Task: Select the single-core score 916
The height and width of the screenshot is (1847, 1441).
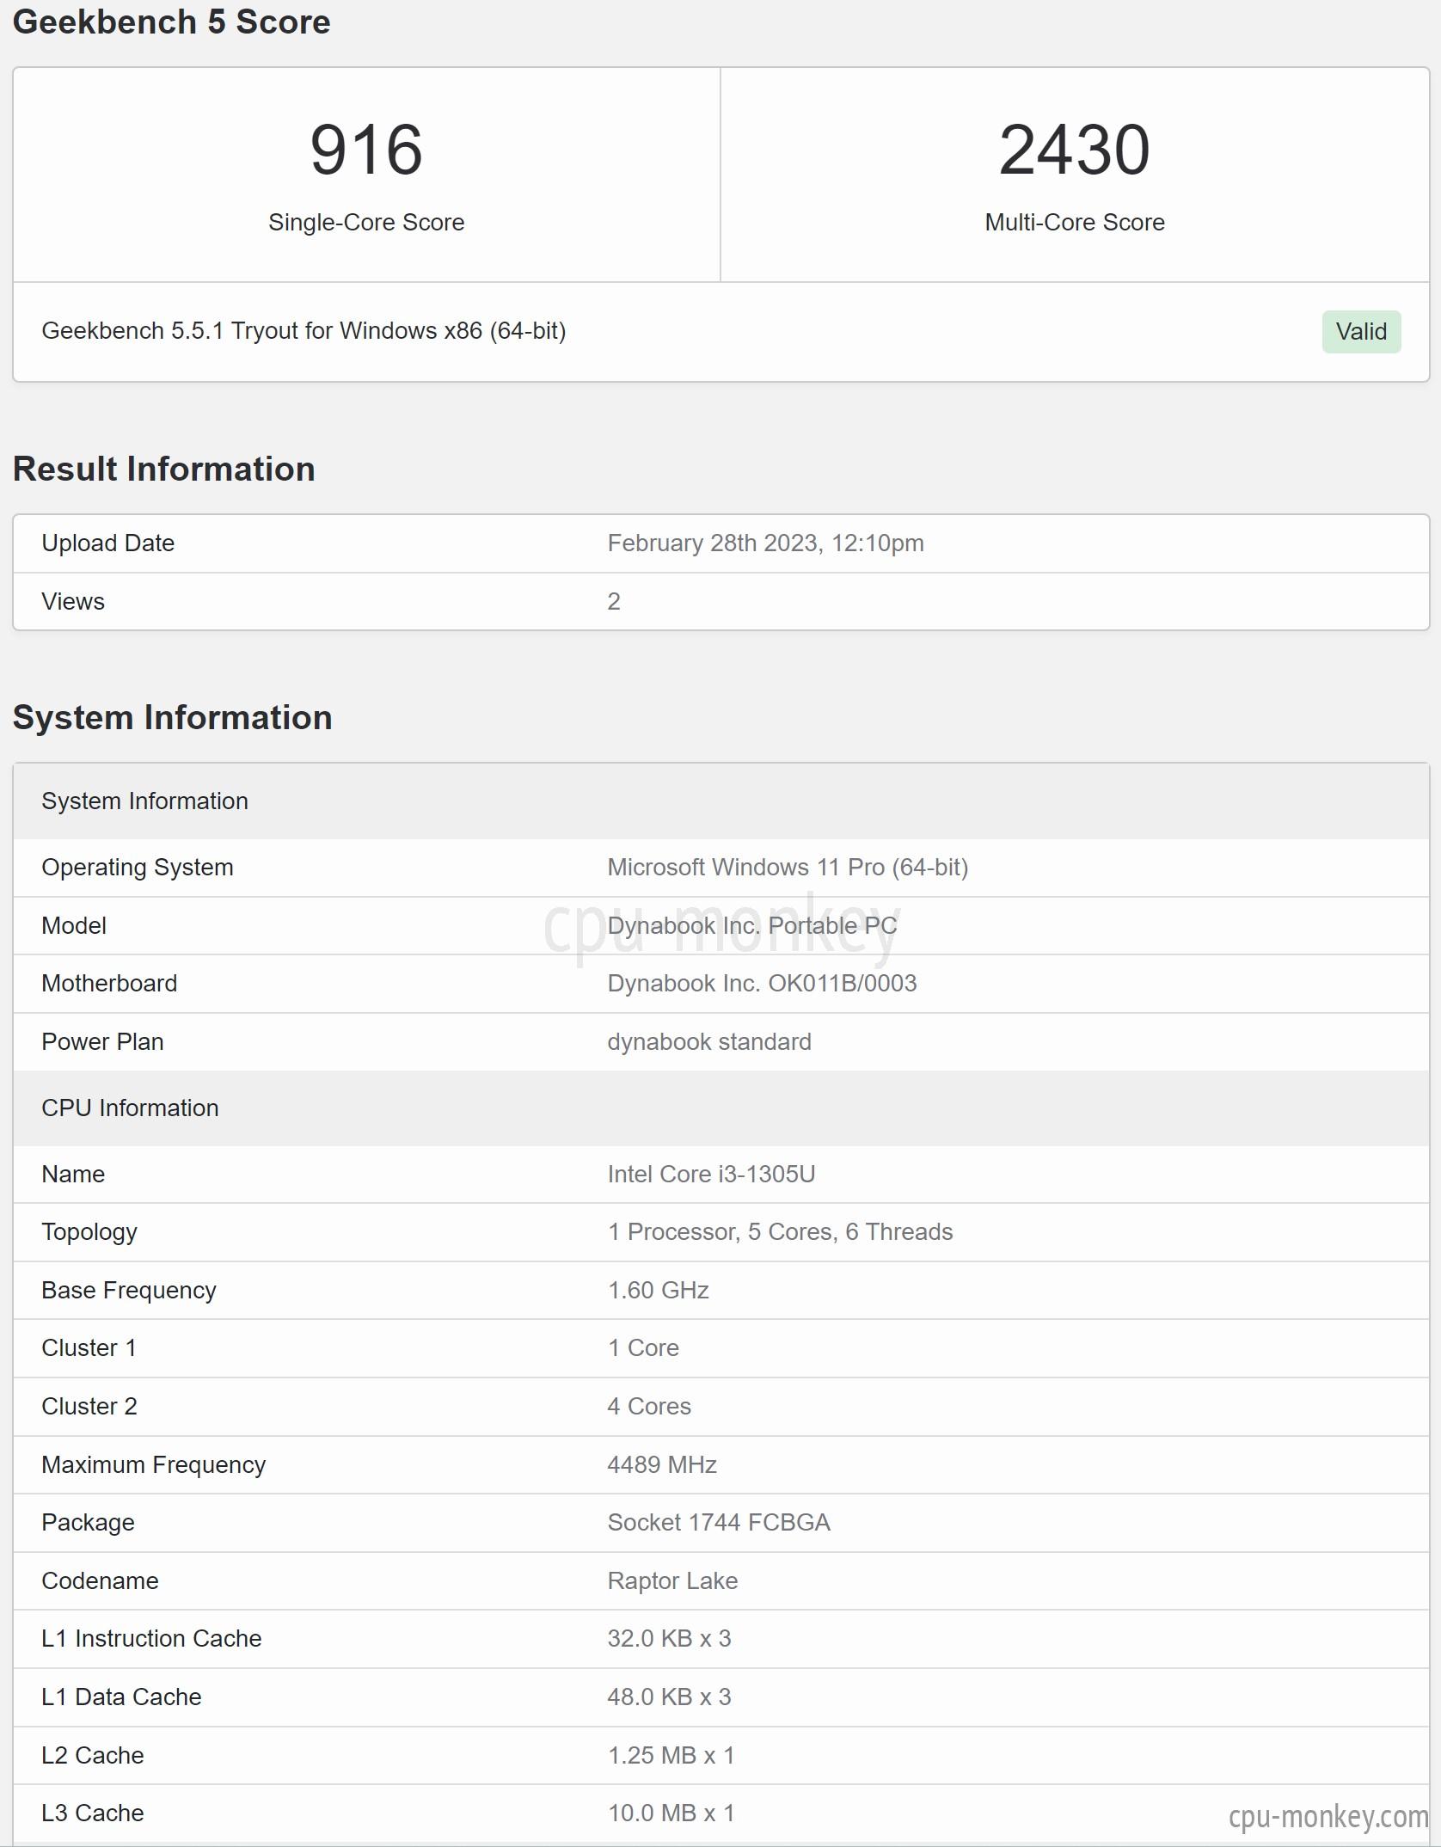Action: pos(366,150)
